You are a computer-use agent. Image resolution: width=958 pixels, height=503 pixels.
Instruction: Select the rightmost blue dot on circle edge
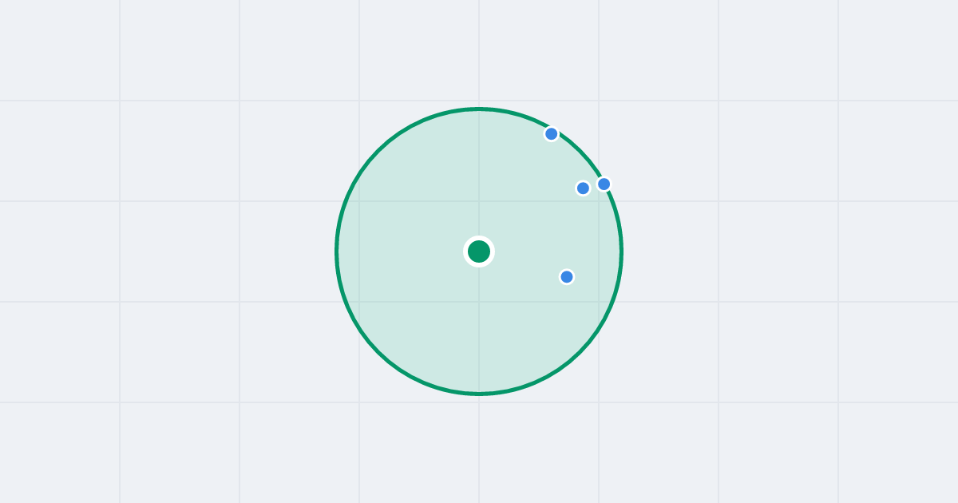604,184
